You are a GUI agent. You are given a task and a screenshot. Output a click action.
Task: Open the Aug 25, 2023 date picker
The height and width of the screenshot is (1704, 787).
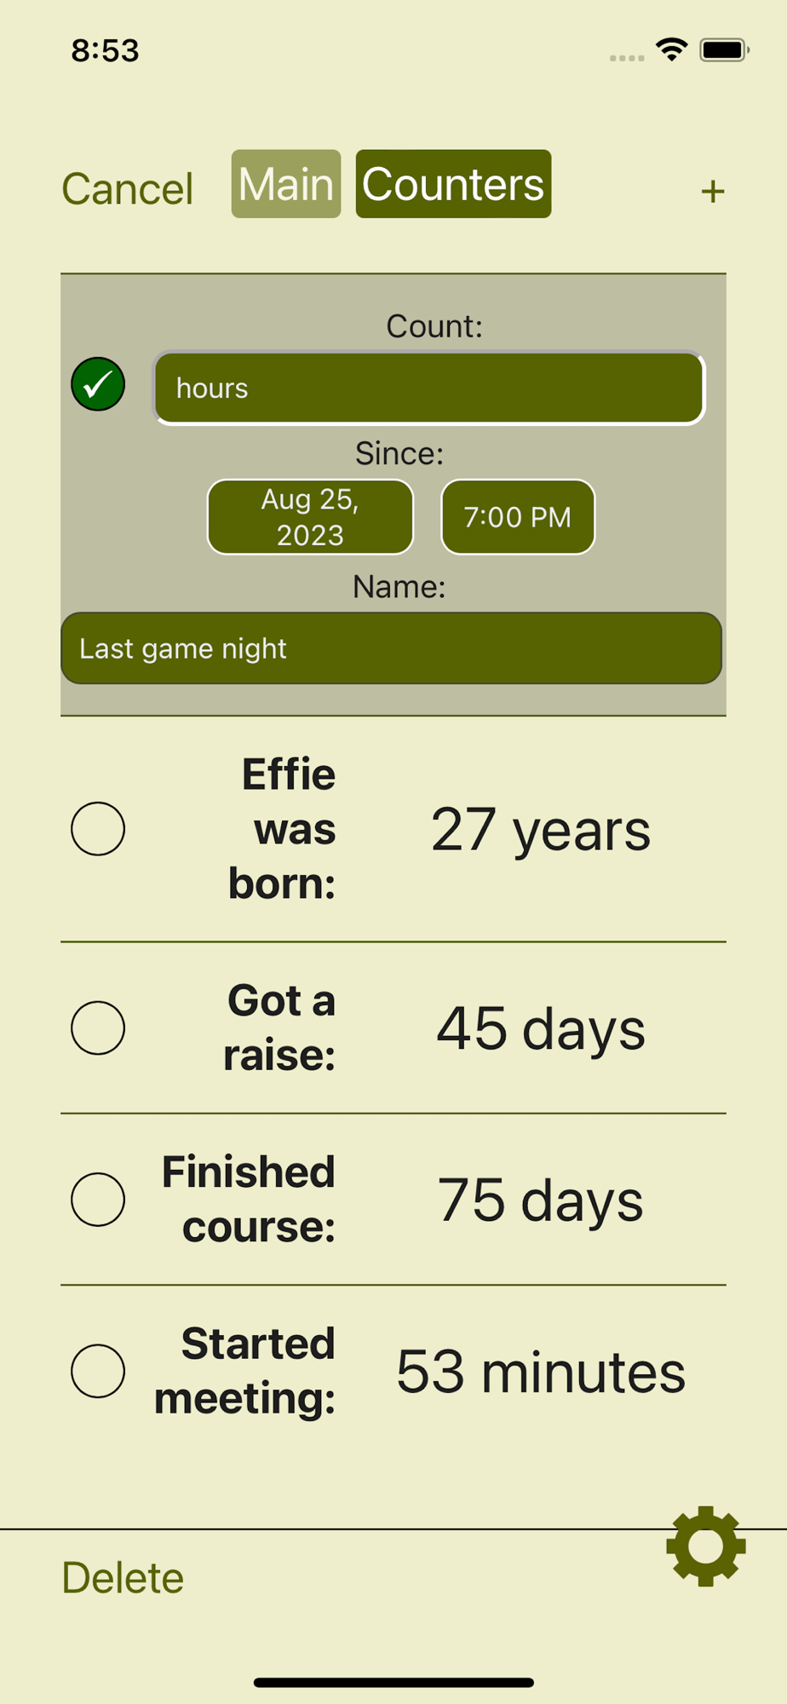coord(310,517)
